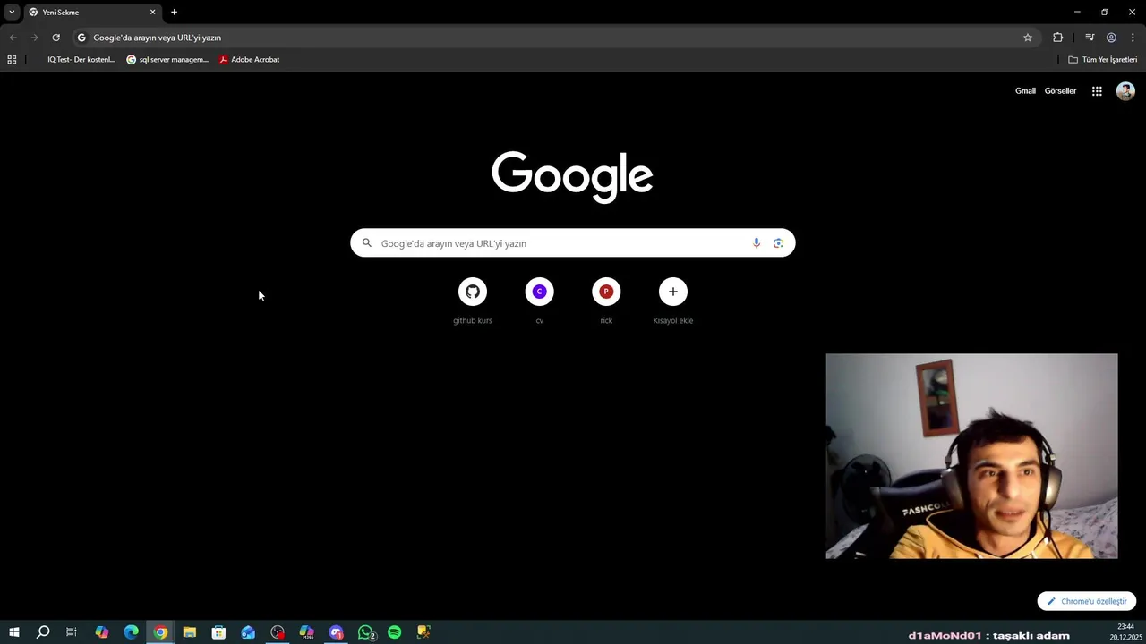
Task: Close the Yeni Sekme tab
Action: [152, 13]
